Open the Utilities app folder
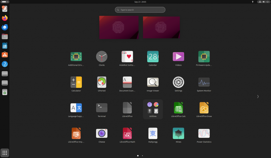This screenshot has height=158, width=271. click(153, 108)
